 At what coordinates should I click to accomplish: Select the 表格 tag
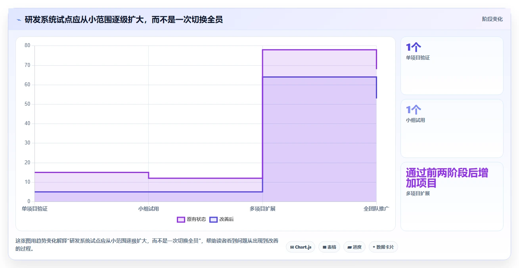[329, 247]
